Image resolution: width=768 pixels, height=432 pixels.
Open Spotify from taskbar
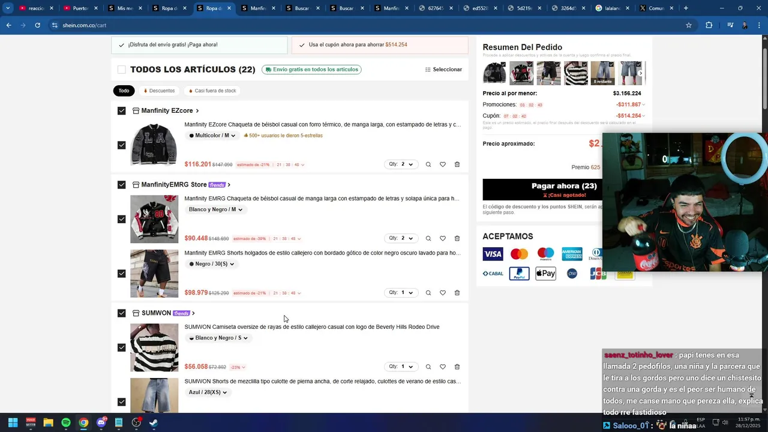tap(66, 422)
